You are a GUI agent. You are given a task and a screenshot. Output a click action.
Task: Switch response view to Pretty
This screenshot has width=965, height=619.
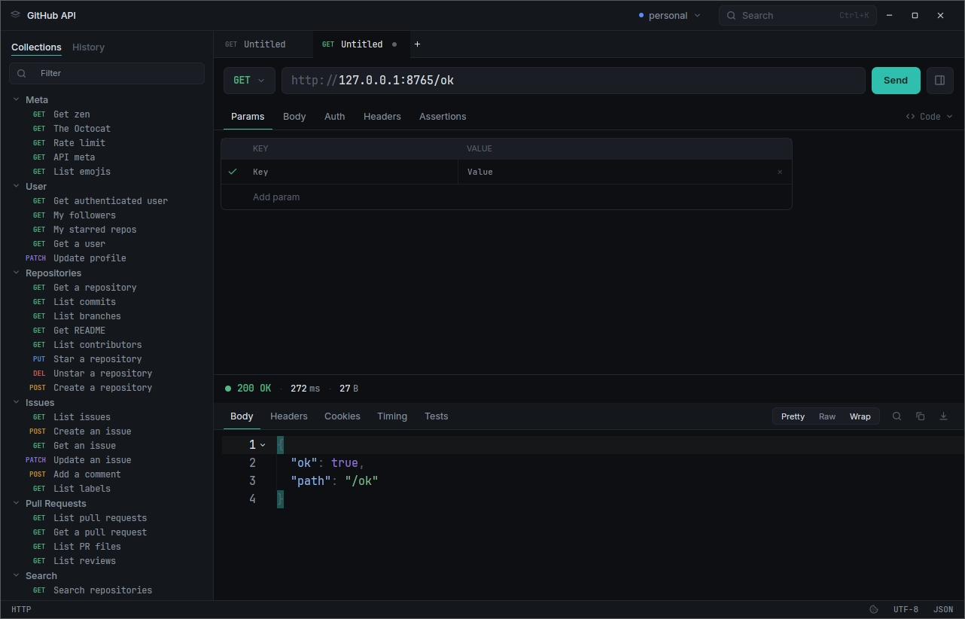pyautogui.click(x=793, y=416)
